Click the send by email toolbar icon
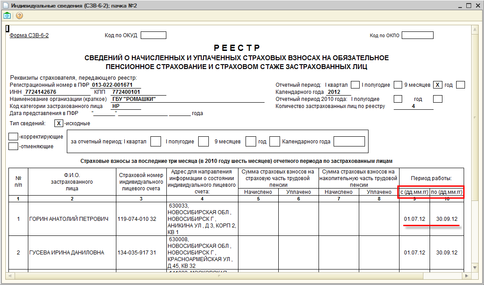 pyautogui.click(x=7, y=15)
